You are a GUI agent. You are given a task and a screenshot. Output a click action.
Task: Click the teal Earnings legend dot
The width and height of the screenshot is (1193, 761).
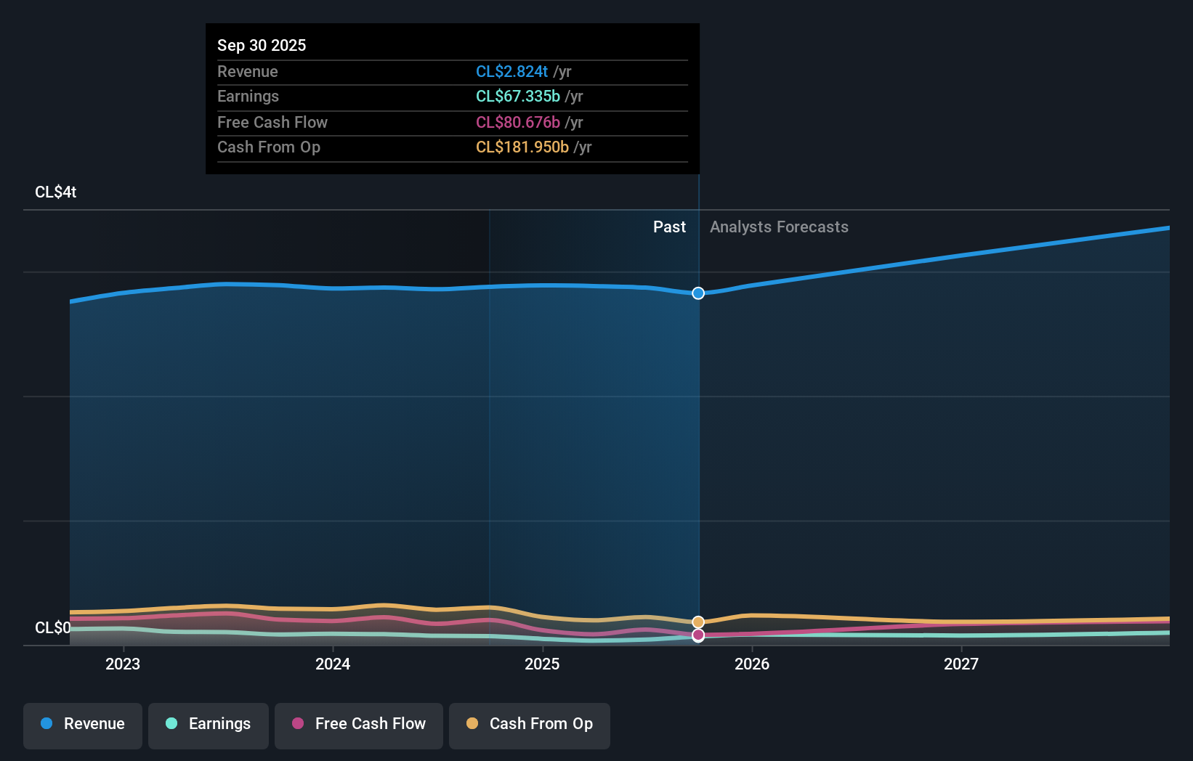point(170,724)
